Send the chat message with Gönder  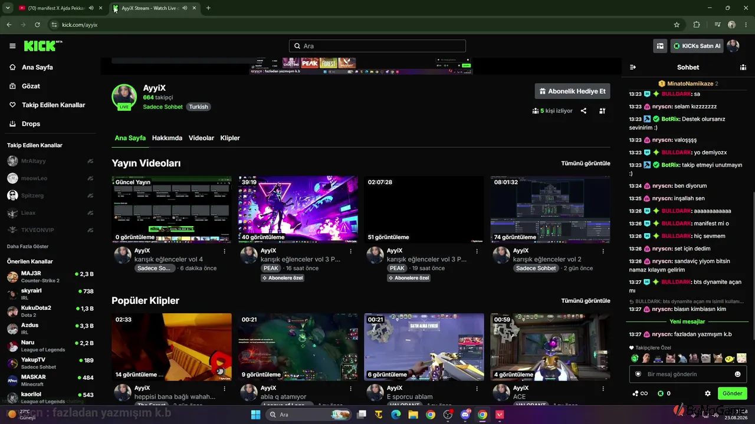pos(732,393)
